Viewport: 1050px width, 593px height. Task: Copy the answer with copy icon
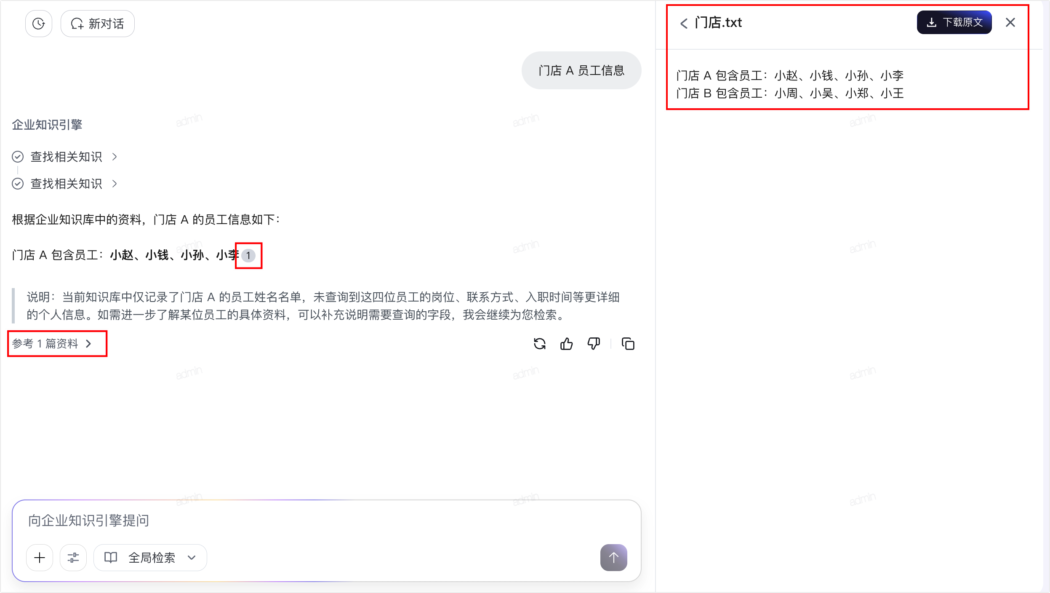coord(628,344)
